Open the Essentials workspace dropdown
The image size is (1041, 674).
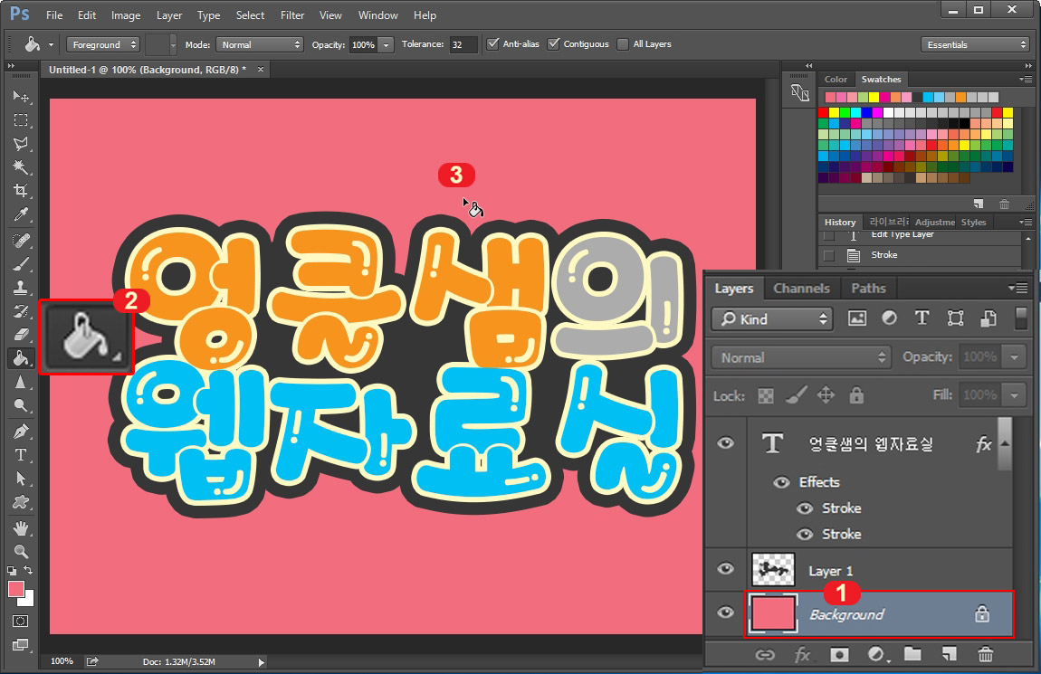(x=975, y=44)
